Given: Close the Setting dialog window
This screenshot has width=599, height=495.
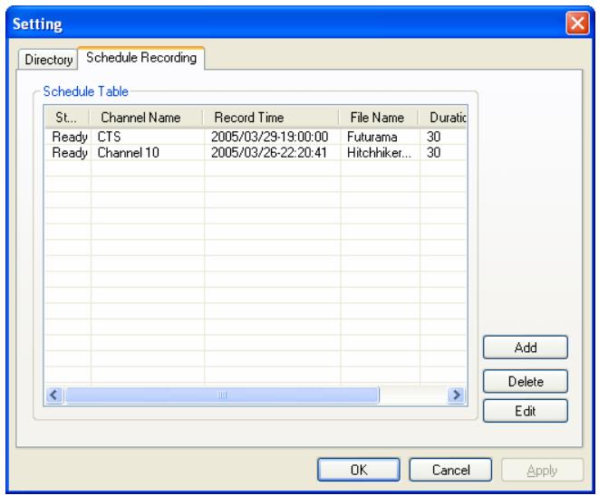Looking at the screenshot, I should pos(577,24).
